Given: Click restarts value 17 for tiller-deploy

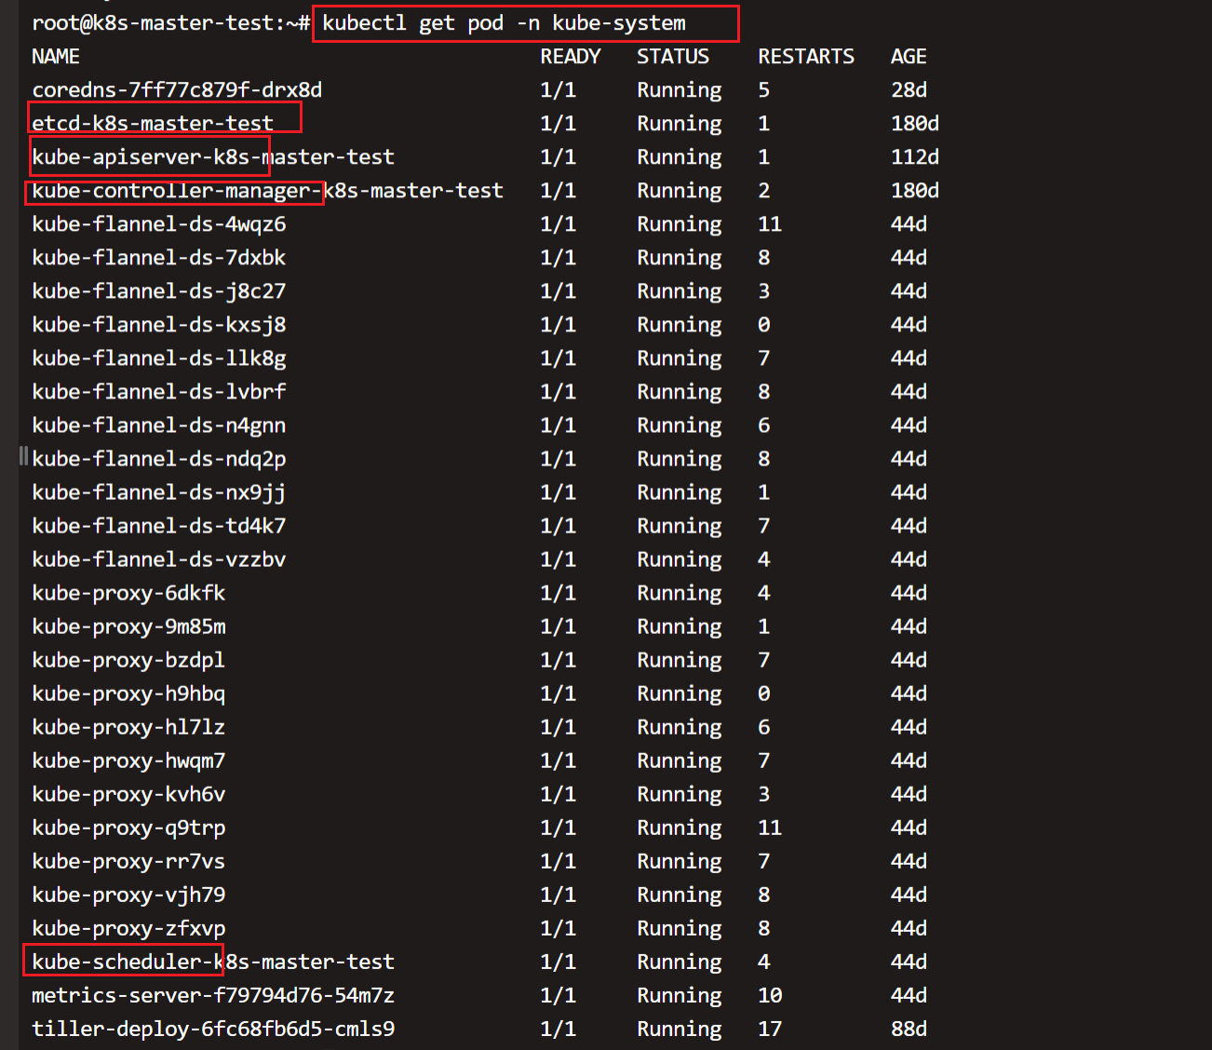Looking at the screenshot, I should (770, 1029).
